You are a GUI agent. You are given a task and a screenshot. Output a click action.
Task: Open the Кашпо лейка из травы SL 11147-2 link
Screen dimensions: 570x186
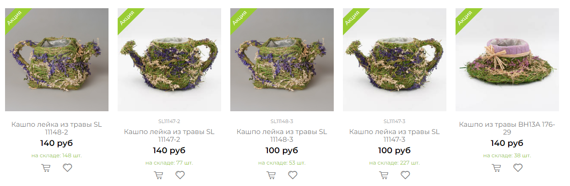coord(169,135)
